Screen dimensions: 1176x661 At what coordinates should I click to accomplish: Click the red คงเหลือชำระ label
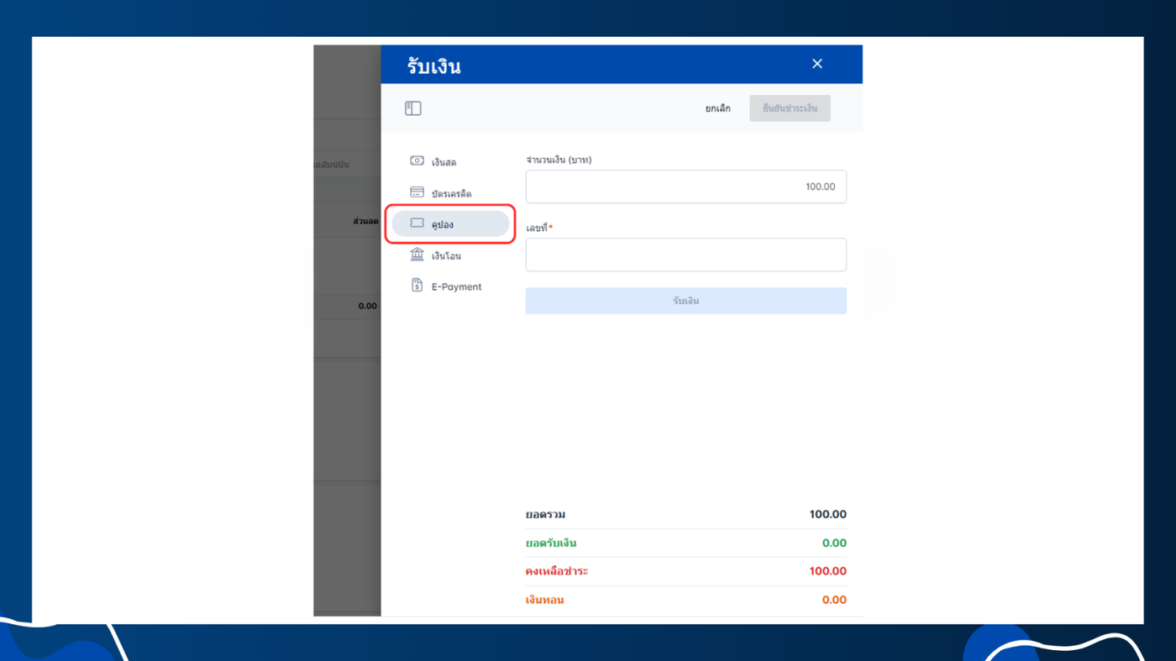click(x=557, y=572)
